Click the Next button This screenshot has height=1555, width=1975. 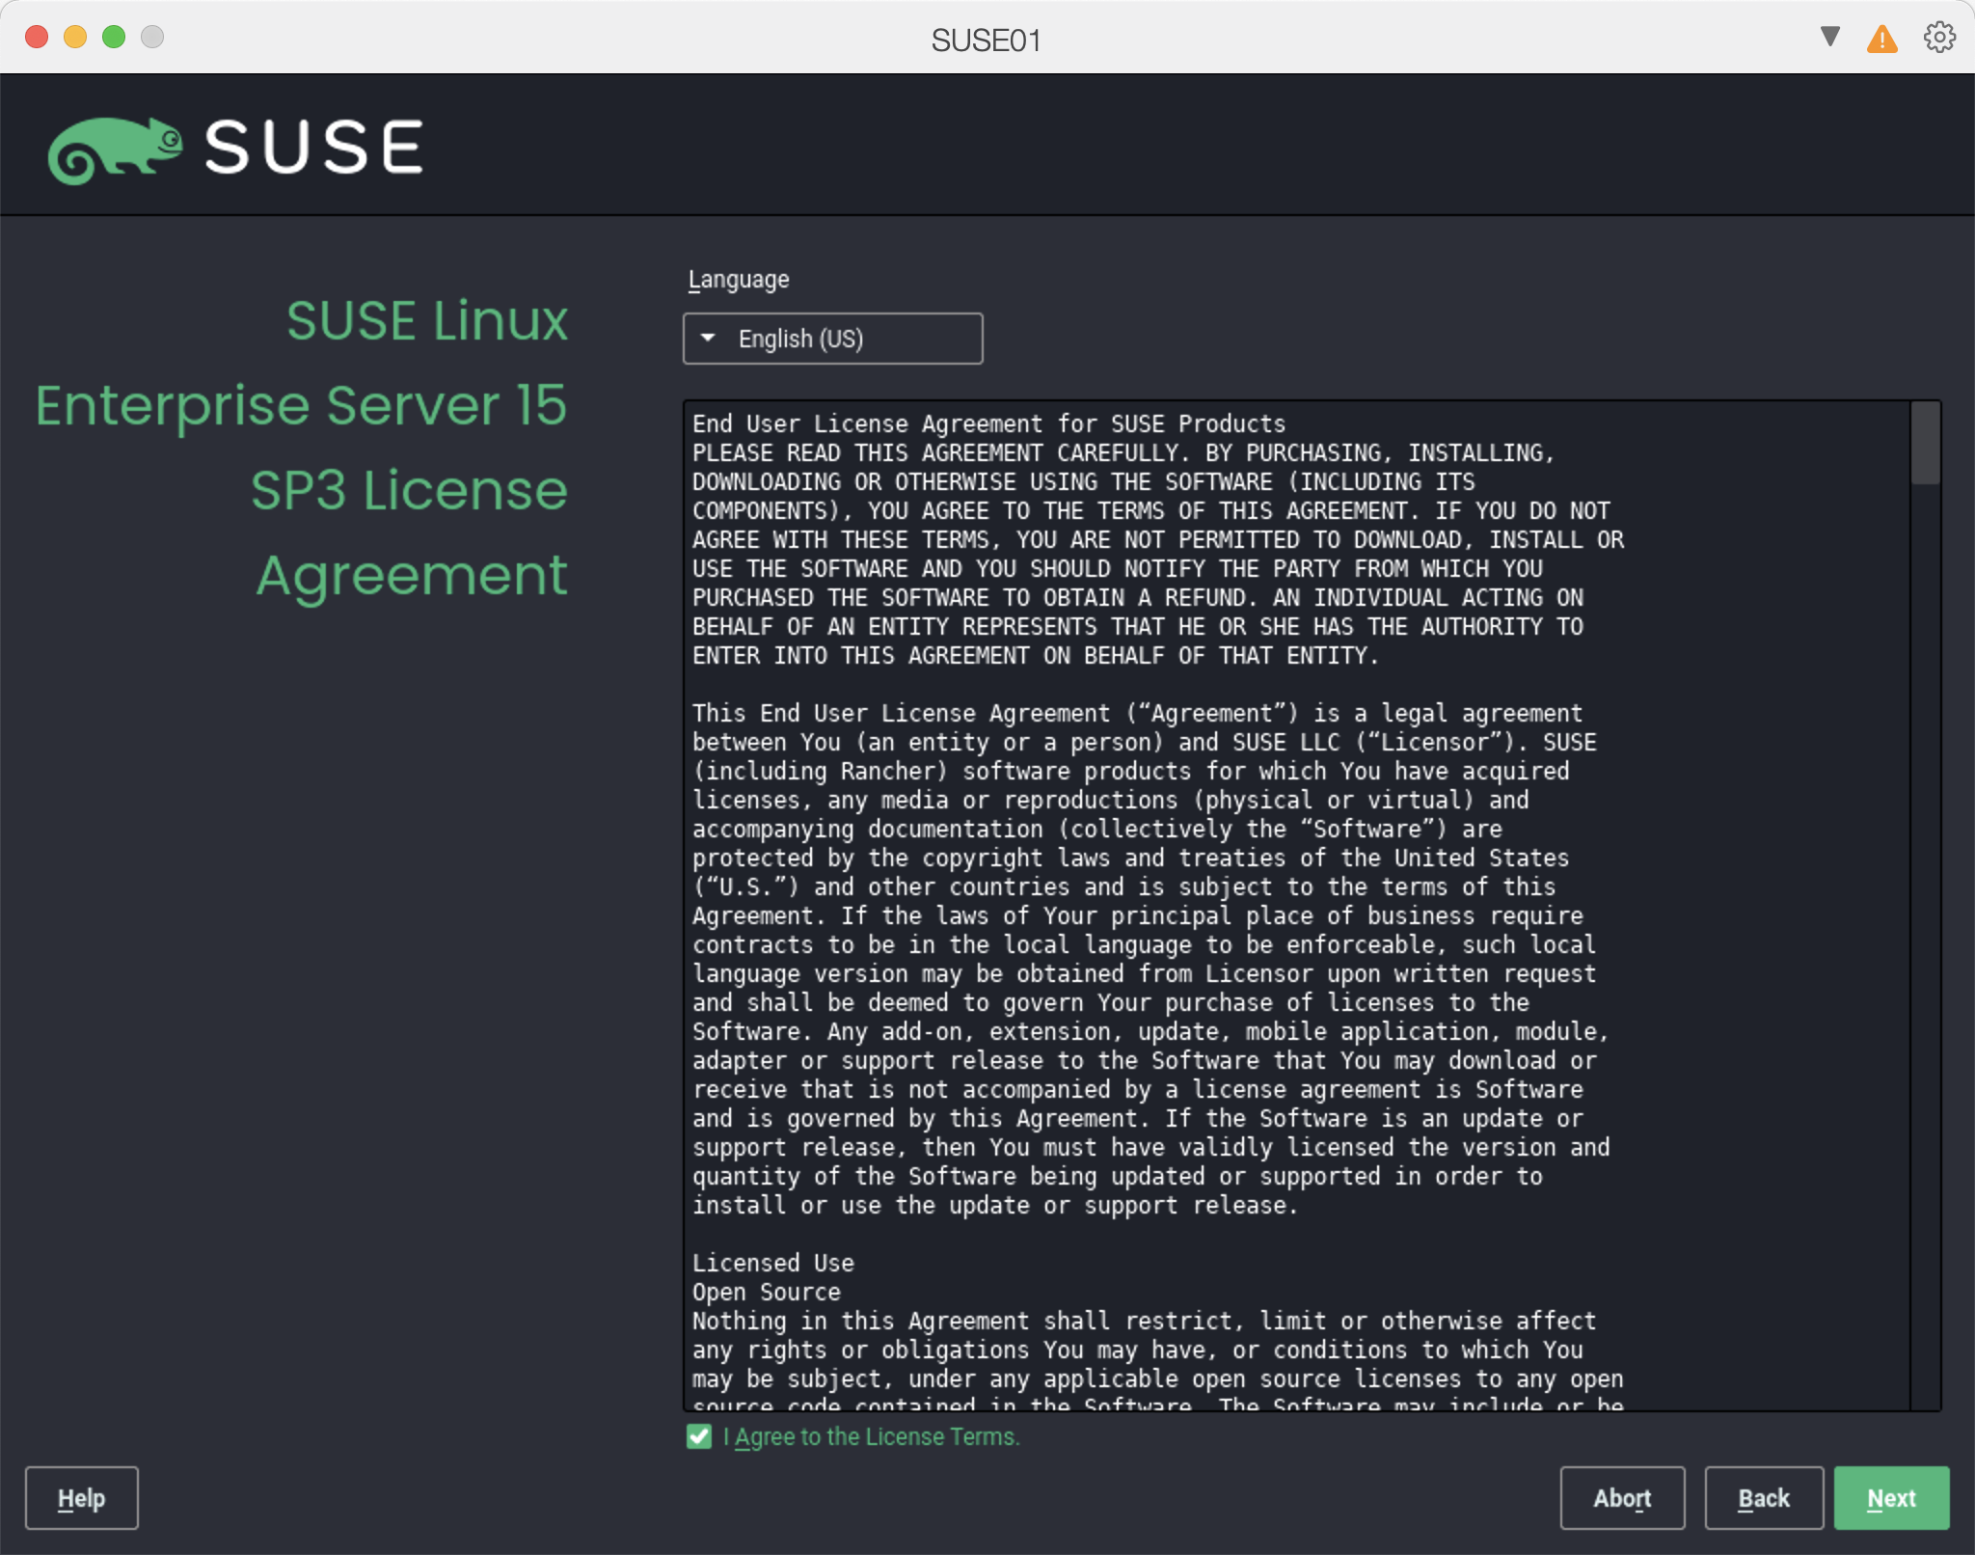tap(1891, 1498)
